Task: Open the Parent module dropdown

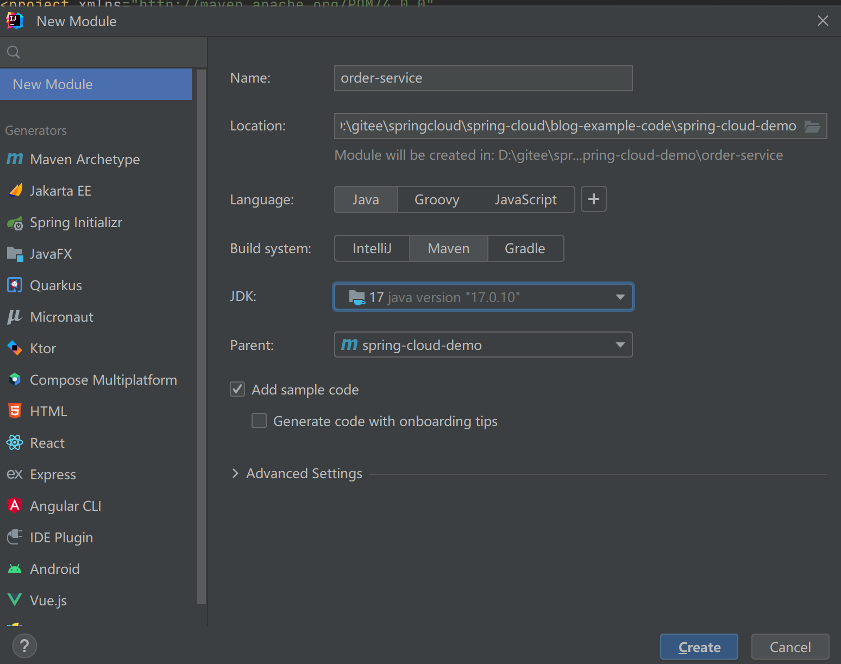Action: click(484, 344)
